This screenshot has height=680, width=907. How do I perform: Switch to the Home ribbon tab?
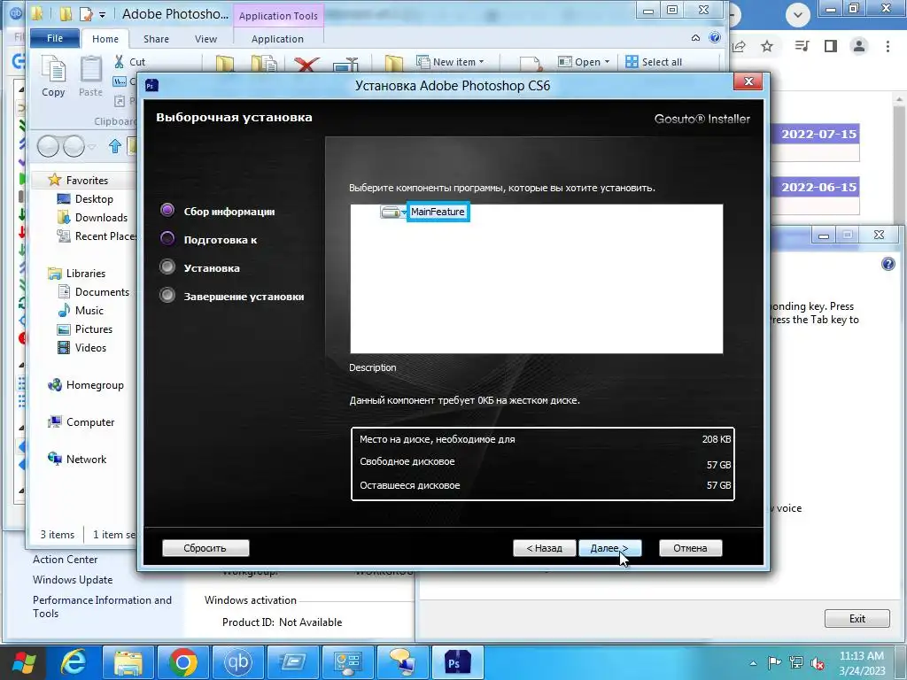coord(105,39)
